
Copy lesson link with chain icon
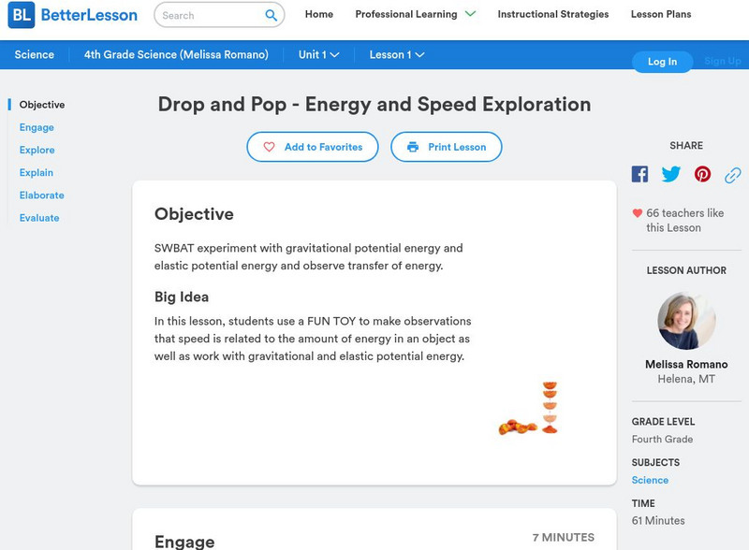pyautogui.click(x=733, y=175)
